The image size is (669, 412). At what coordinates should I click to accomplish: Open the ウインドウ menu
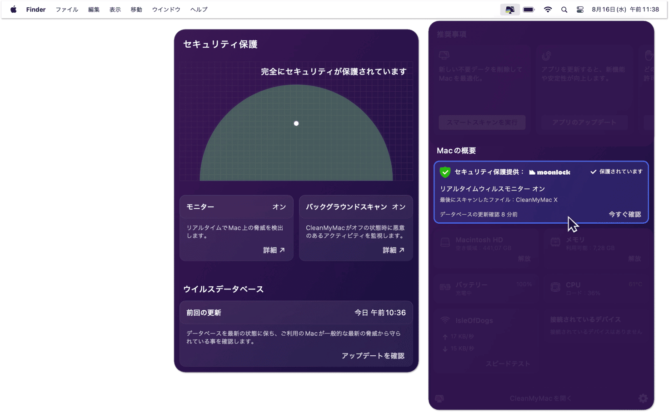pos(166,10)
